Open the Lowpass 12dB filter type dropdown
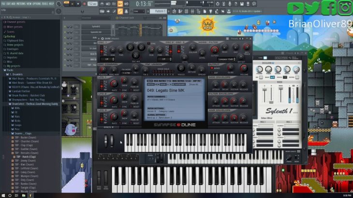 coord(227,59)
